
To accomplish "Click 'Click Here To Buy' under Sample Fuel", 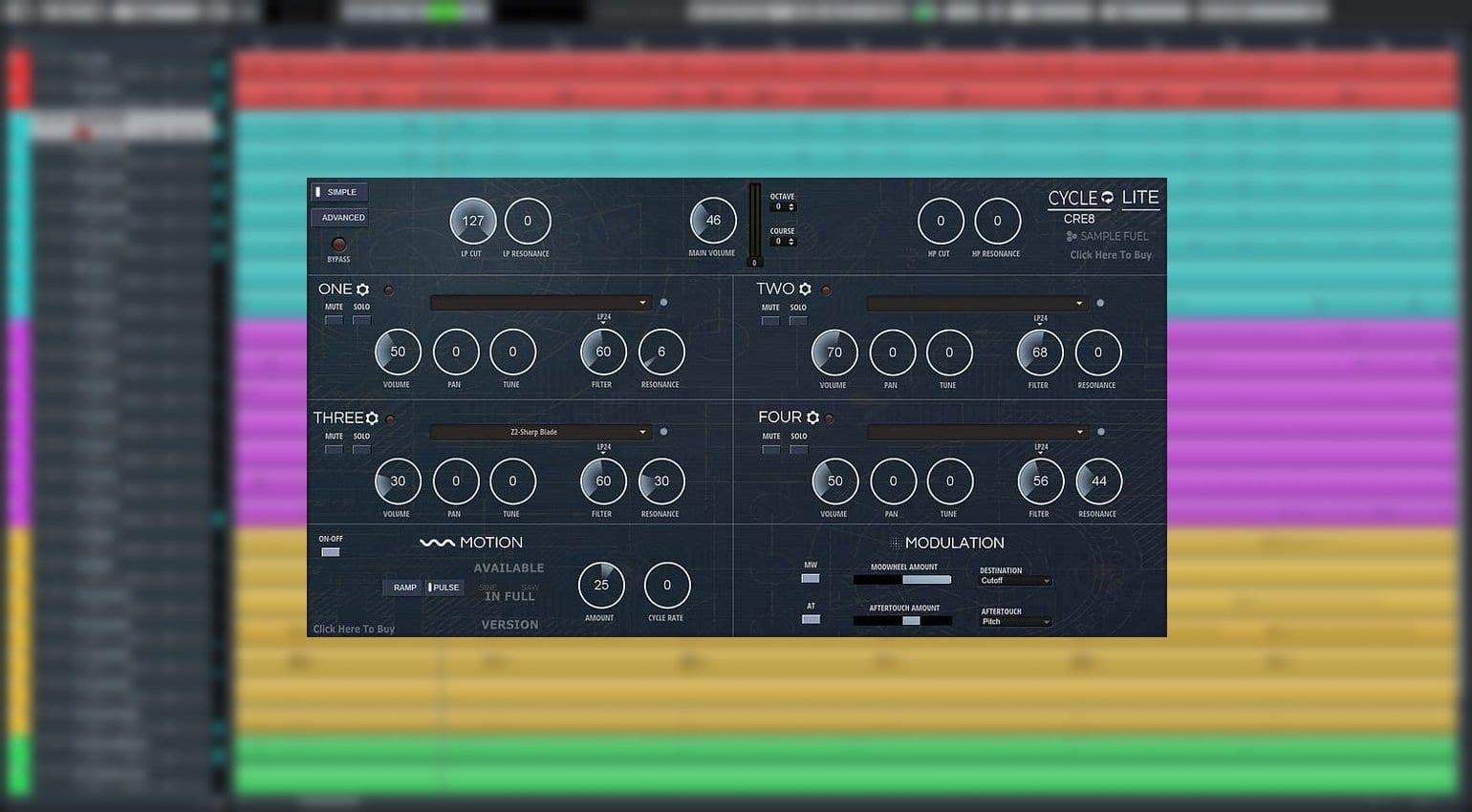I will coord(1111,255).
